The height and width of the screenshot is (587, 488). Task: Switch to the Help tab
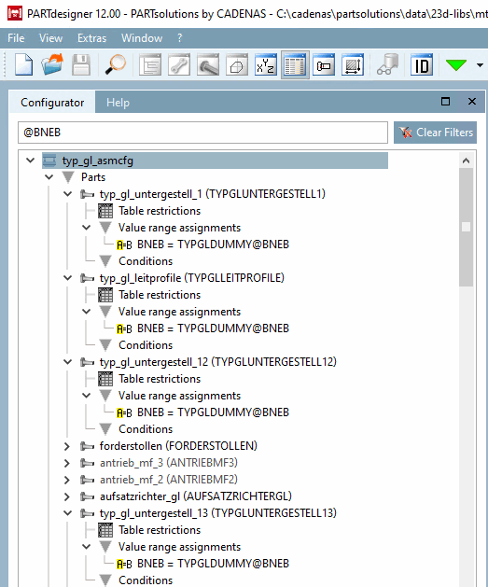118,103
